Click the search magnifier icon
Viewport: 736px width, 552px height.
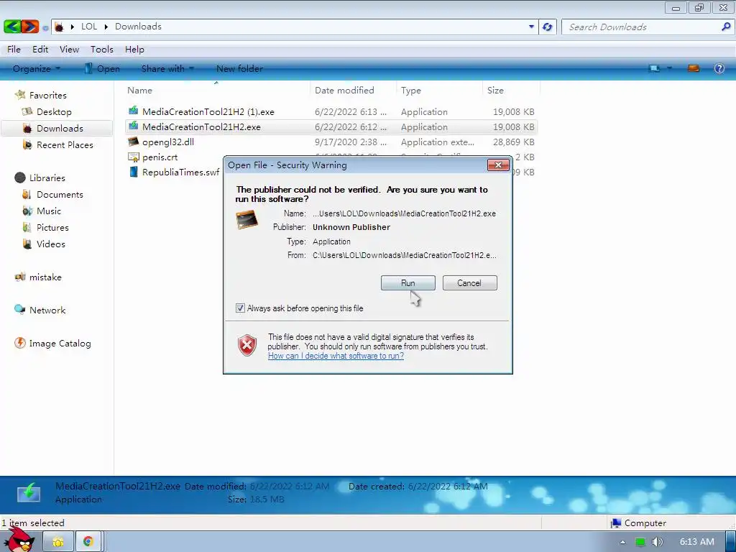pyautogui.click(x=726, y=27)
